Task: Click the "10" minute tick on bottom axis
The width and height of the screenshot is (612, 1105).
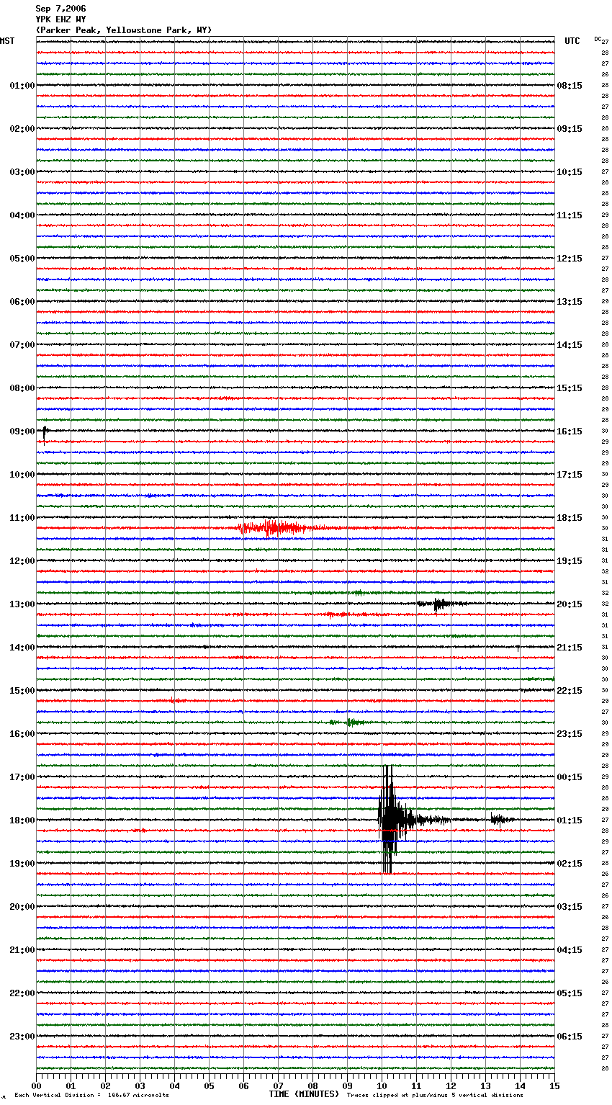Action: point(382,1086)
